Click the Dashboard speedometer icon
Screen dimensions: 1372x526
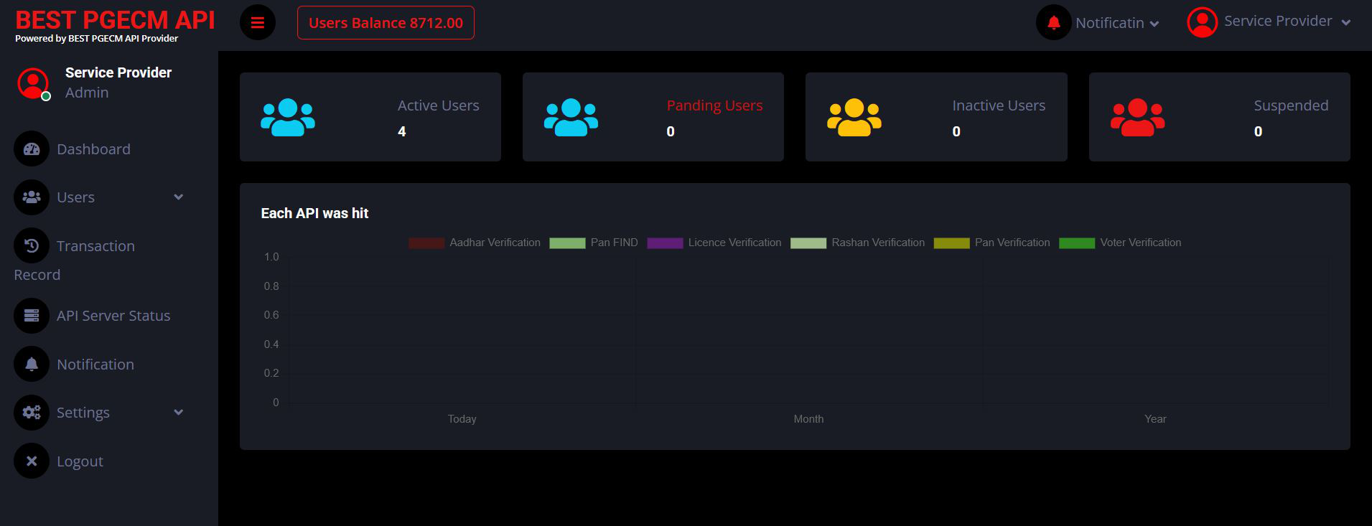tap(32, 149)
